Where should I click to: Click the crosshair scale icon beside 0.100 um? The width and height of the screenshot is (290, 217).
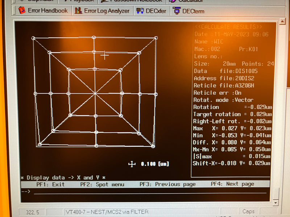(132, 164)
